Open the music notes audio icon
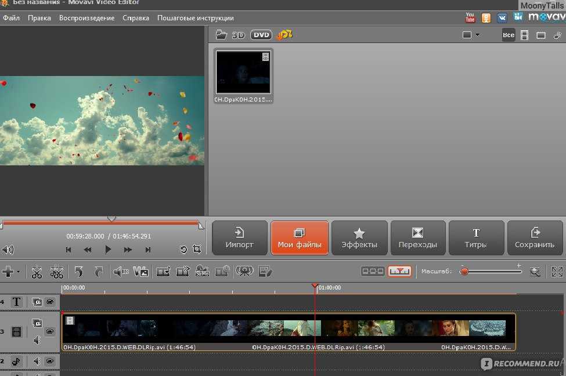This screenshot has height=376, width=566. pos(284,35)
